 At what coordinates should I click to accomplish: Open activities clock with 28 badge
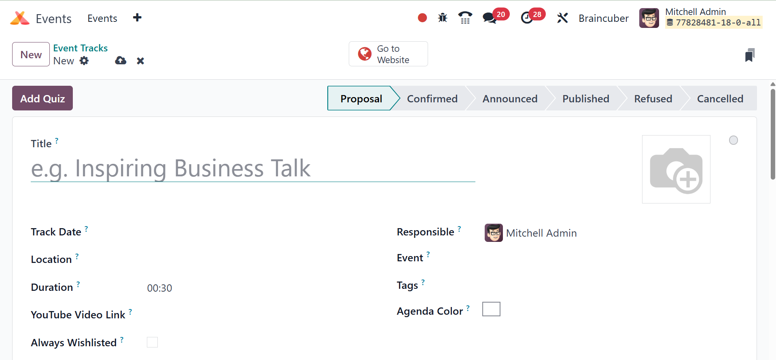(527, 18)
